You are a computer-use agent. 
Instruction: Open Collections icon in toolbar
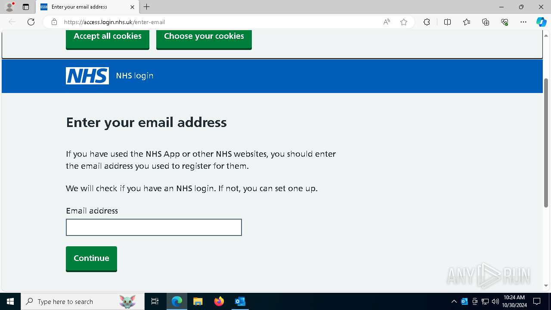(x=486, y=22)
